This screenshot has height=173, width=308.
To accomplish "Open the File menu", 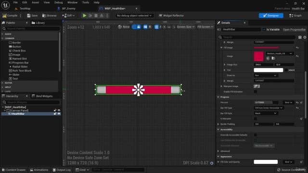I will (x=15, y=2).
